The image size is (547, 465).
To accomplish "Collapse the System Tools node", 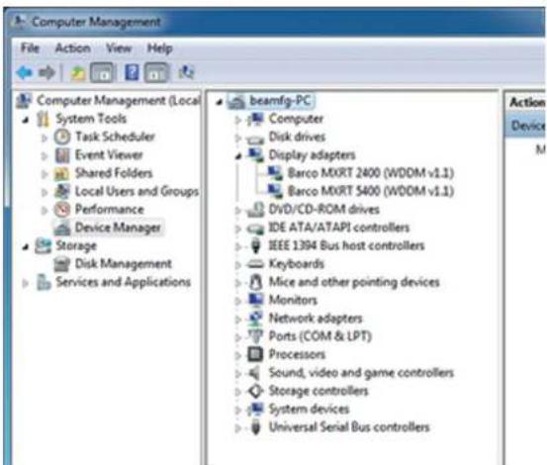I will click(26, 121).
